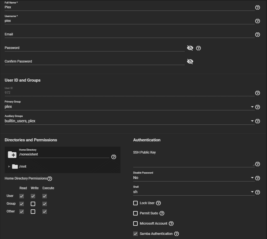Open help for Auxiliary Groups
Screen dimensions: 267x239
[x=258, y=121]
